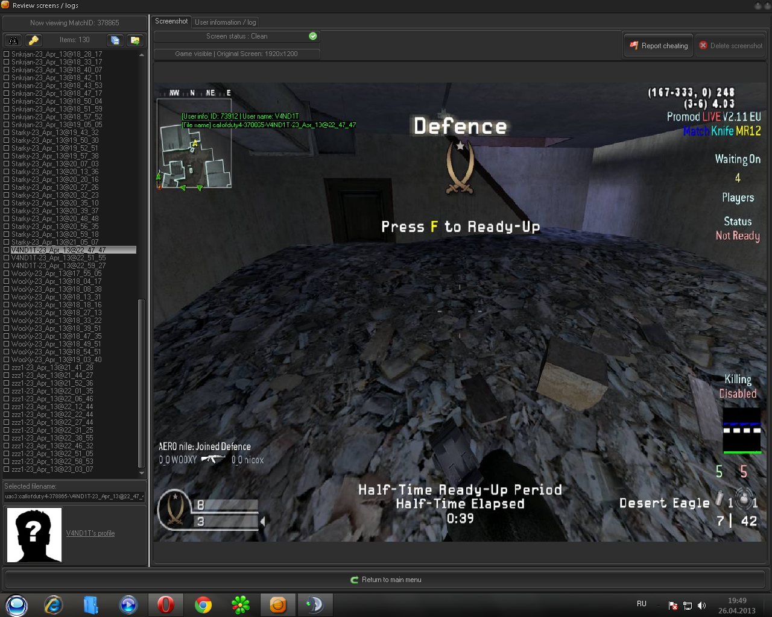Viewport: 772px width, 617px height.
Task: Click the unknown-user avatar thumbnail
Action: tap(34, 534)
